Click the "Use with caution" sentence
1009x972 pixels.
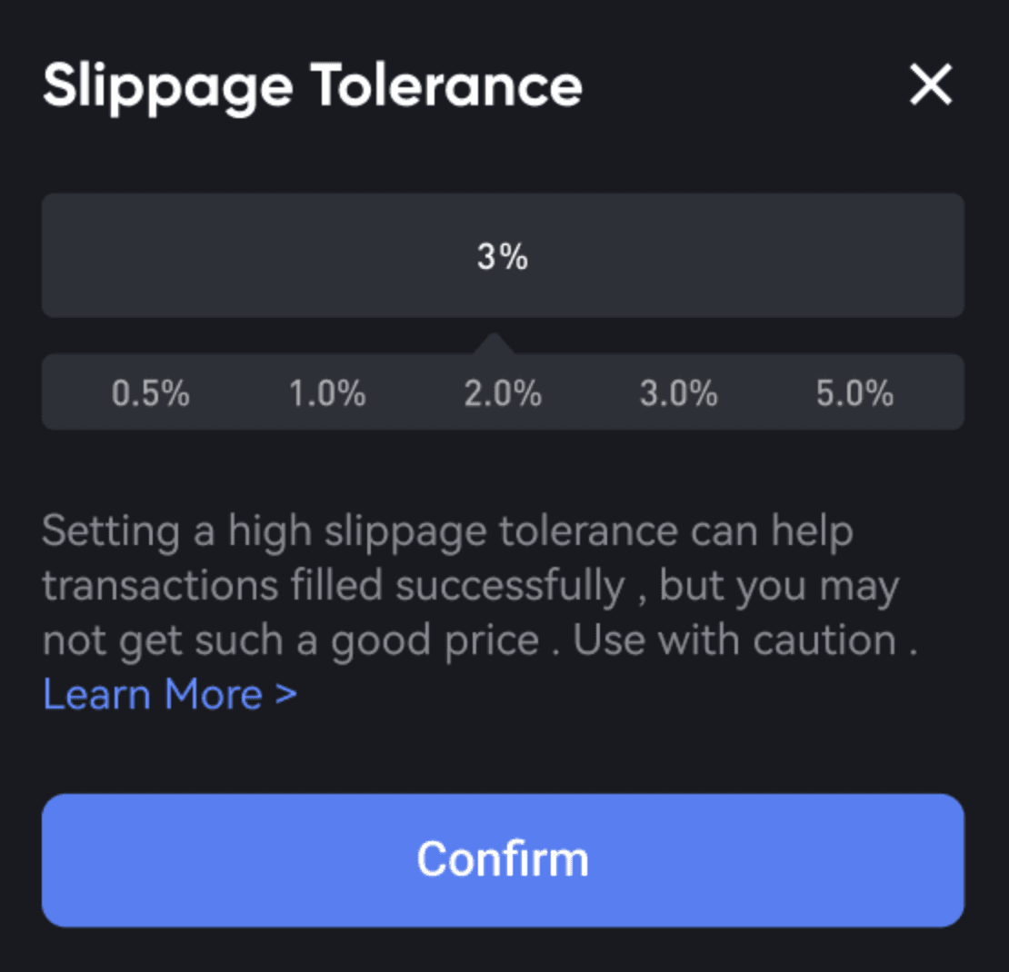click(745, 641)
